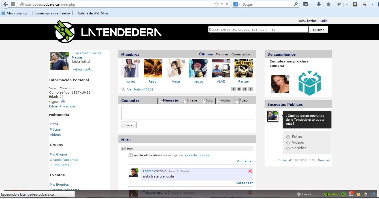This screenshot has width=379, height=199.
Task: Switch Miembros to Conectados tab
Action: pyautogui.click(x=241, y=54)
